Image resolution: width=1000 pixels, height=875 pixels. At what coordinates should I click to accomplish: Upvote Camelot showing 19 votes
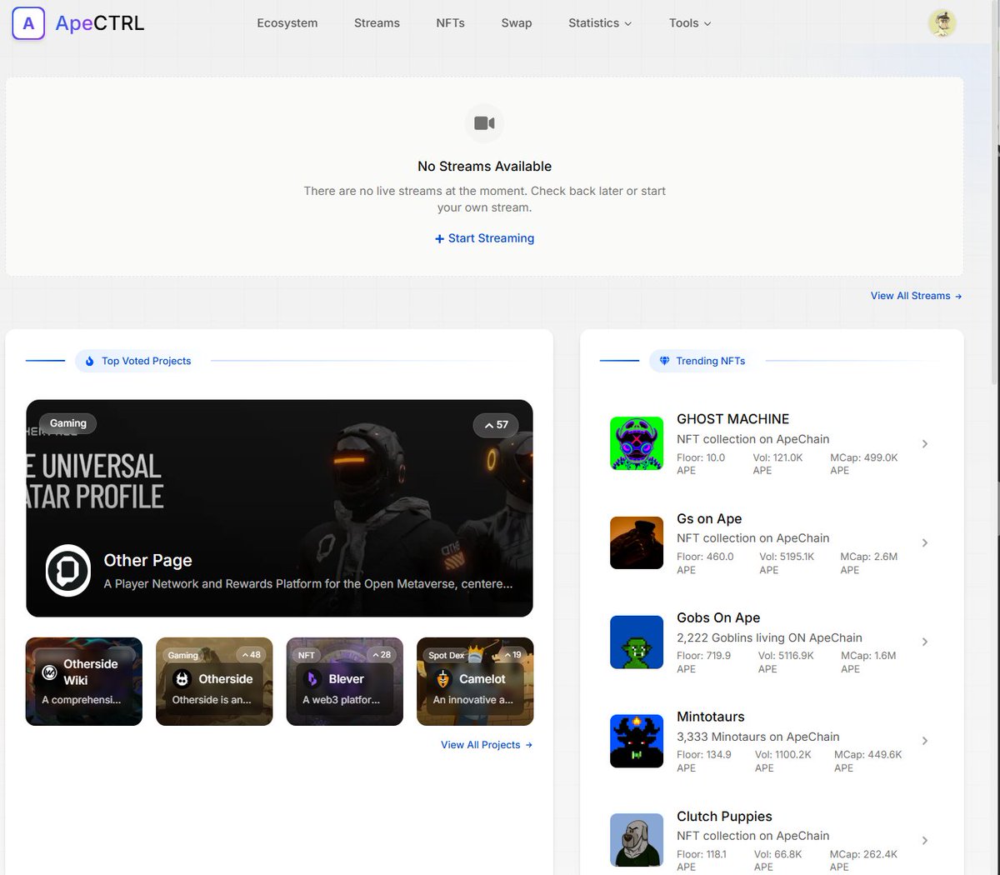tap(512, 654)
